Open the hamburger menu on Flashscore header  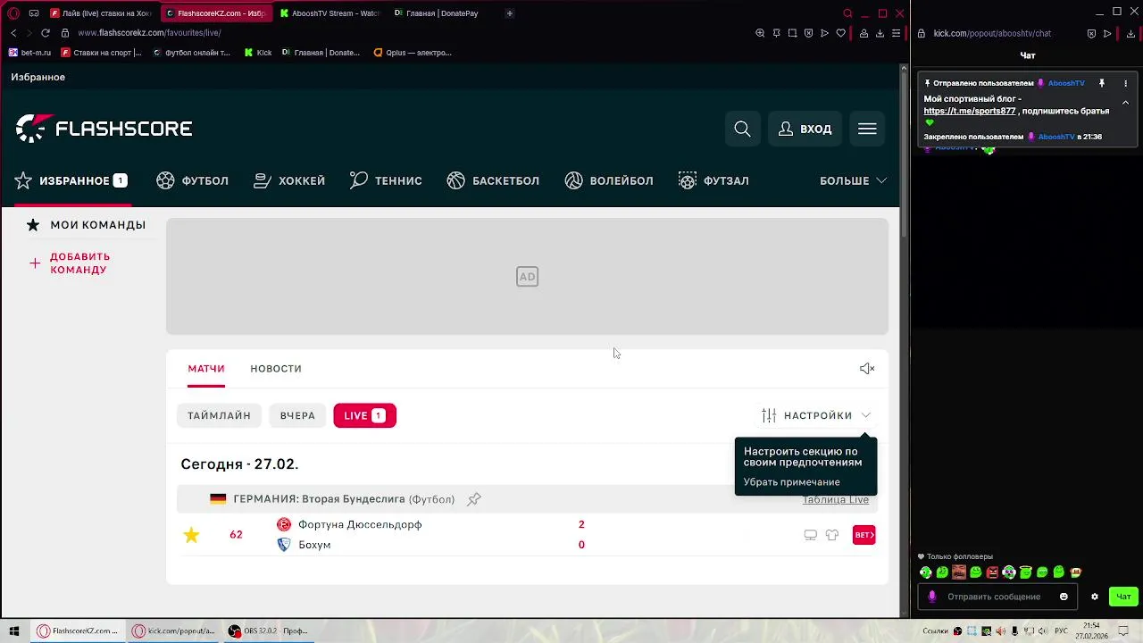tap(867, 129)
